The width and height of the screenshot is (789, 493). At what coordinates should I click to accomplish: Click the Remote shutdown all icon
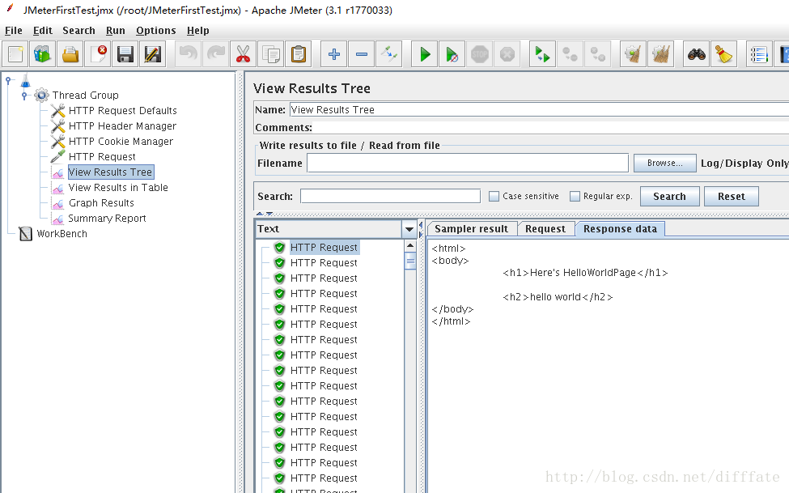click(598, 54)
